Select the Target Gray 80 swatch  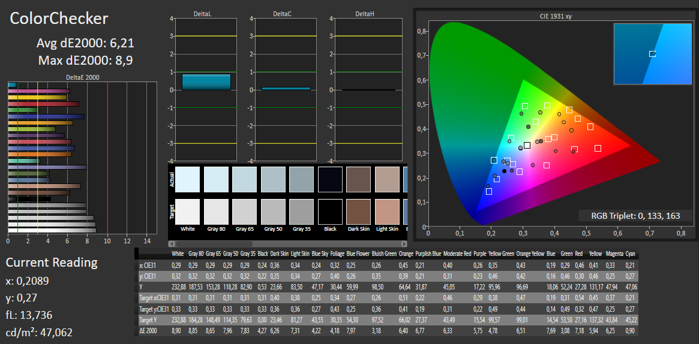pyautogui.click(x=216, y=212)
